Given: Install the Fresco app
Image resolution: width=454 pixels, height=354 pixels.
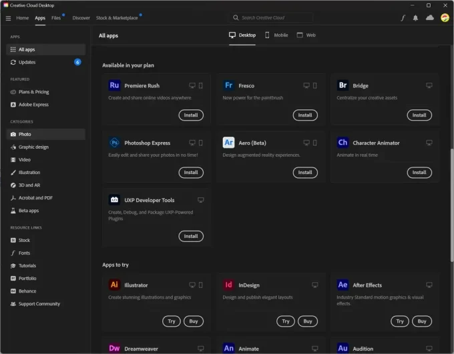Looking at the screenshot, I should (305, 115).
